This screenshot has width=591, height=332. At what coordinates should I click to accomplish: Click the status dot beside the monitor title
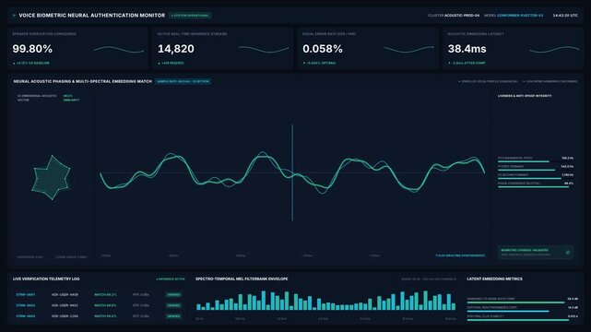tap(14, 16)
